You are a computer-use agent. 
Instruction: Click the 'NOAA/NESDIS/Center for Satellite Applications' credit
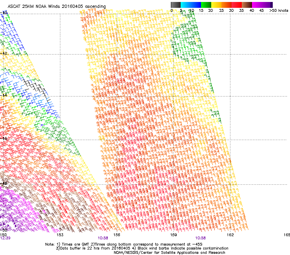pyautogui.click(x=169, y=253)
